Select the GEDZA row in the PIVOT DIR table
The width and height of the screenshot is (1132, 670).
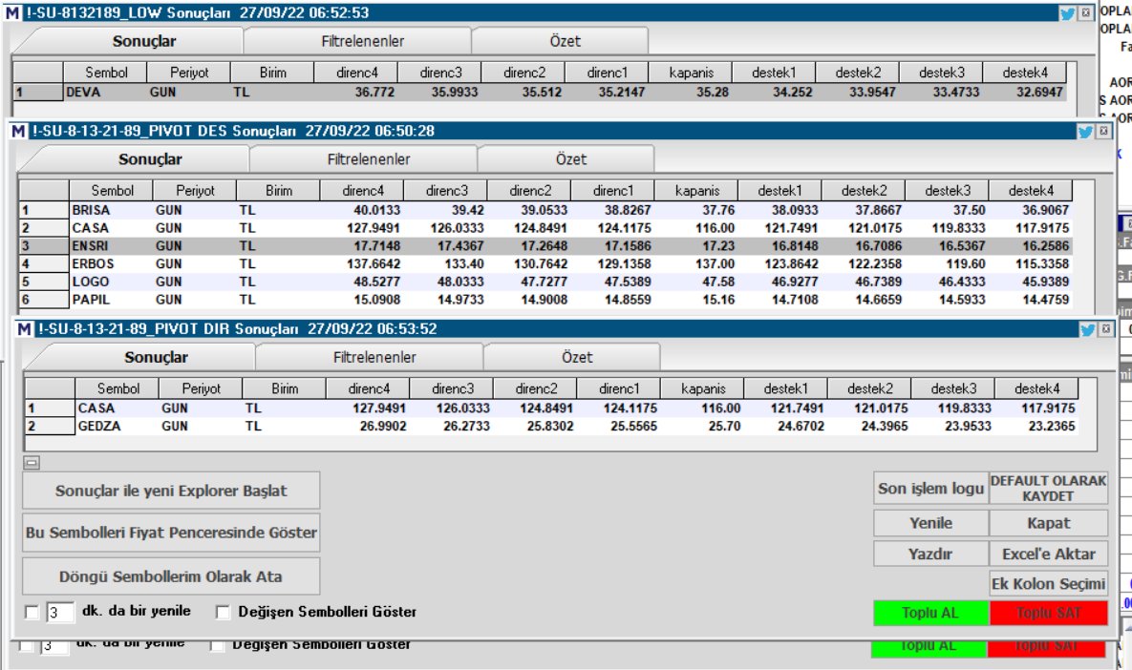(551, 427)
